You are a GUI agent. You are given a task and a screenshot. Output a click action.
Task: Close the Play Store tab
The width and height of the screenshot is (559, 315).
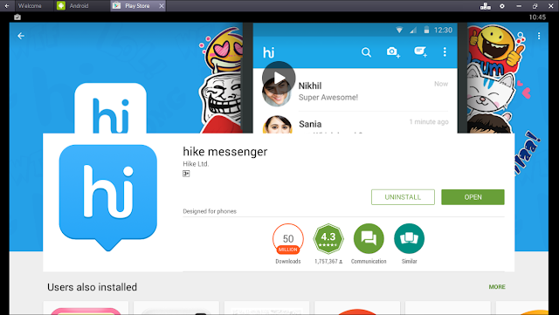click(161, 6)
